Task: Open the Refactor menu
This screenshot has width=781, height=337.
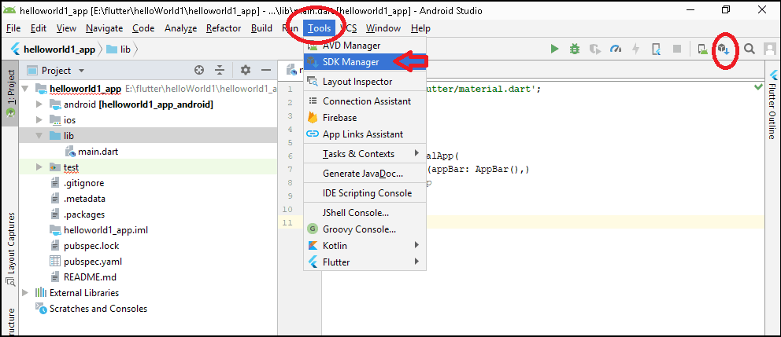Action: click(224, 28)
